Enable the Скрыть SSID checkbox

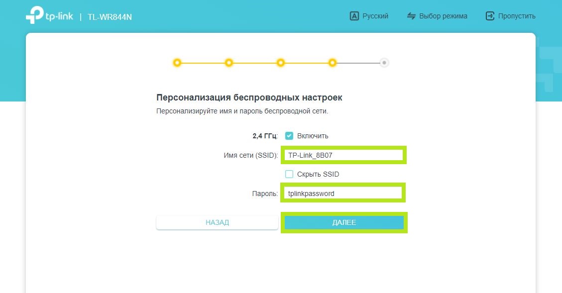[289, 174]
